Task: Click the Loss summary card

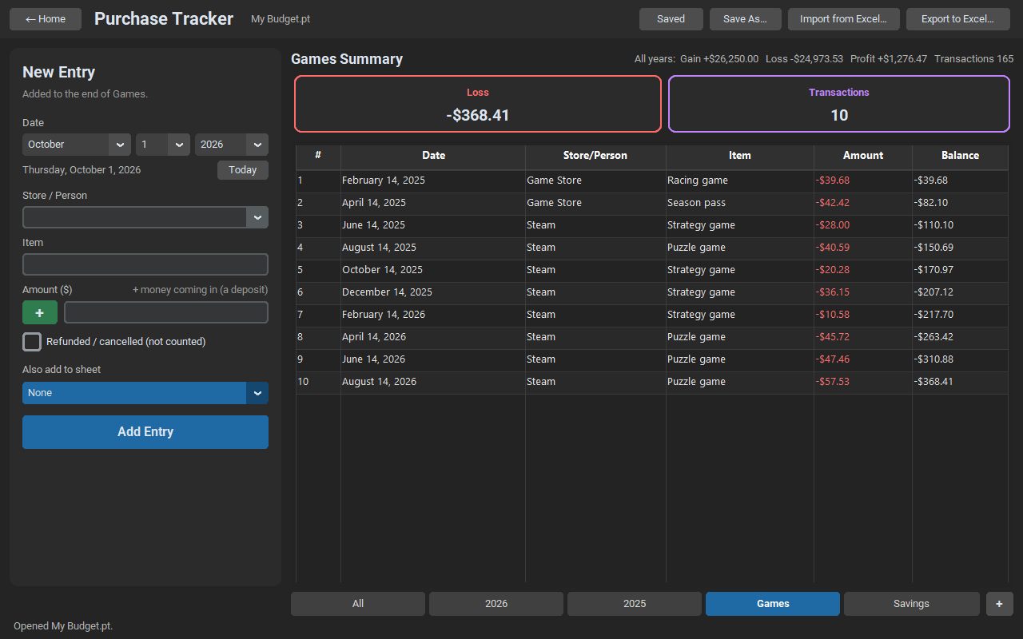Action: click(x=478, y=104)
